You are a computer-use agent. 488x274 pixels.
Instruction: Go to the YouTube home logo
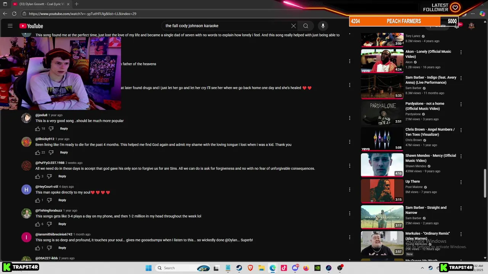tap(31, 26)
